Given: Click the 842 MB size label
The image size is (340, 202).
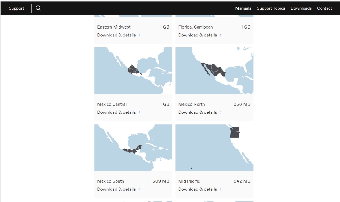Looking at the screenshot, I should pyautogui.click(x=242, y=181).
